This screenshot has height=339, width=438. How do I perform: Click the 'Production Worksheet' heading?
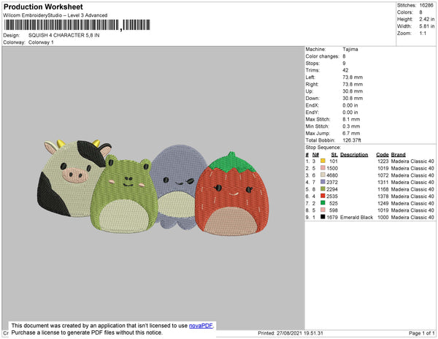[x=43, y=7]
